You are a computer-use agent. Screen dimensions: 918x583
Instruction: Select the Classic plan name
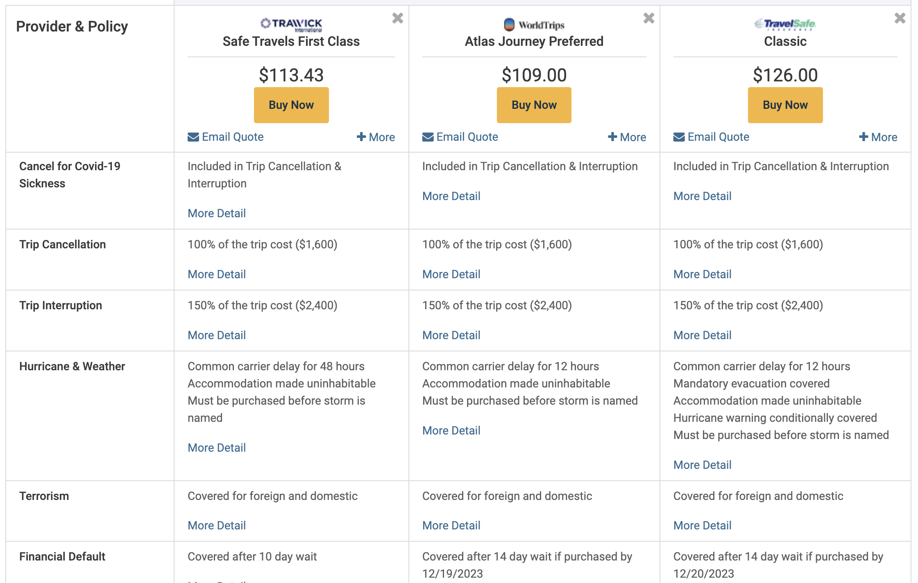785,41
